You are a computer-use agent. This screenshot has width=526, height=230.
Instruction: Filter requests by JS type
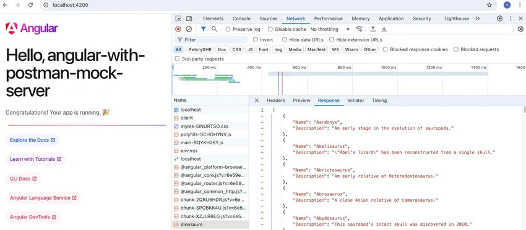tap(250, 49)
